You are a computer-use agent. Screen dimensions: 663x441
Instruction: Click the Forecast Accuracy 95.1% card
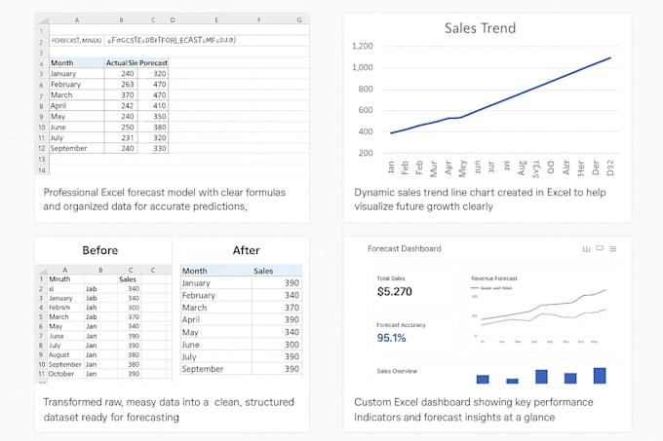411,333
